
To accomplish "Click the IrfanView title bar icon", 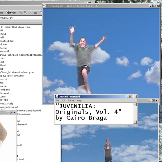I will pyautogui.click(x=45, y=6).
